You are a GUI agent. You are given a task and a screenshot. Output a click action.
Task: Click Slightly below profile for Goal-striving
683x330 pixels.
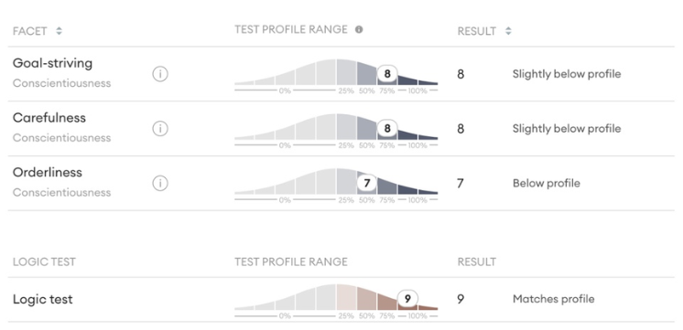click(567, 74)
